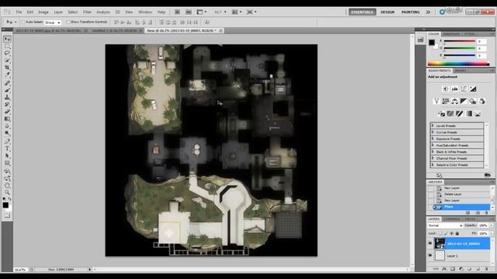Viewport: 497px width, 279px height.
Task: Add a Hue/Saturation adjustment
Action: point(446,102)
